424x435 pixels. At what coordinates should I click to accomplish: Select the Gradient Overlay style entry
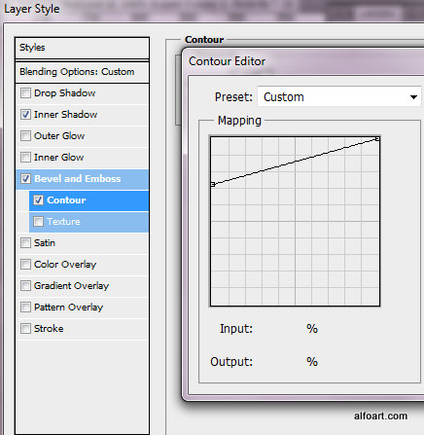point(82,286)
